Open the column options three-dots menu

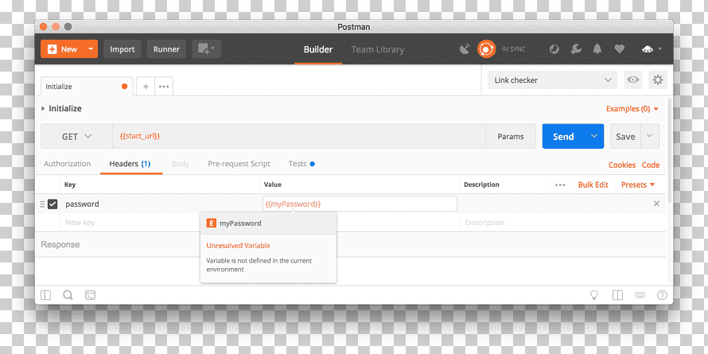(x=560, y=185)
